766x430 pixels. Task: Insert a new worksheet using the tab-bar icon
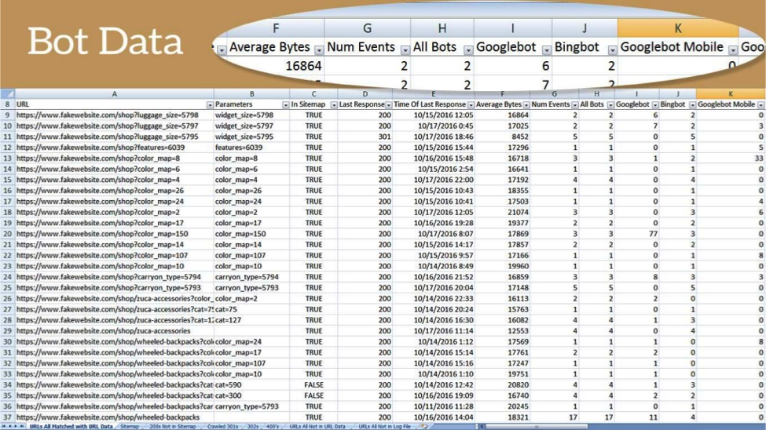424,426
